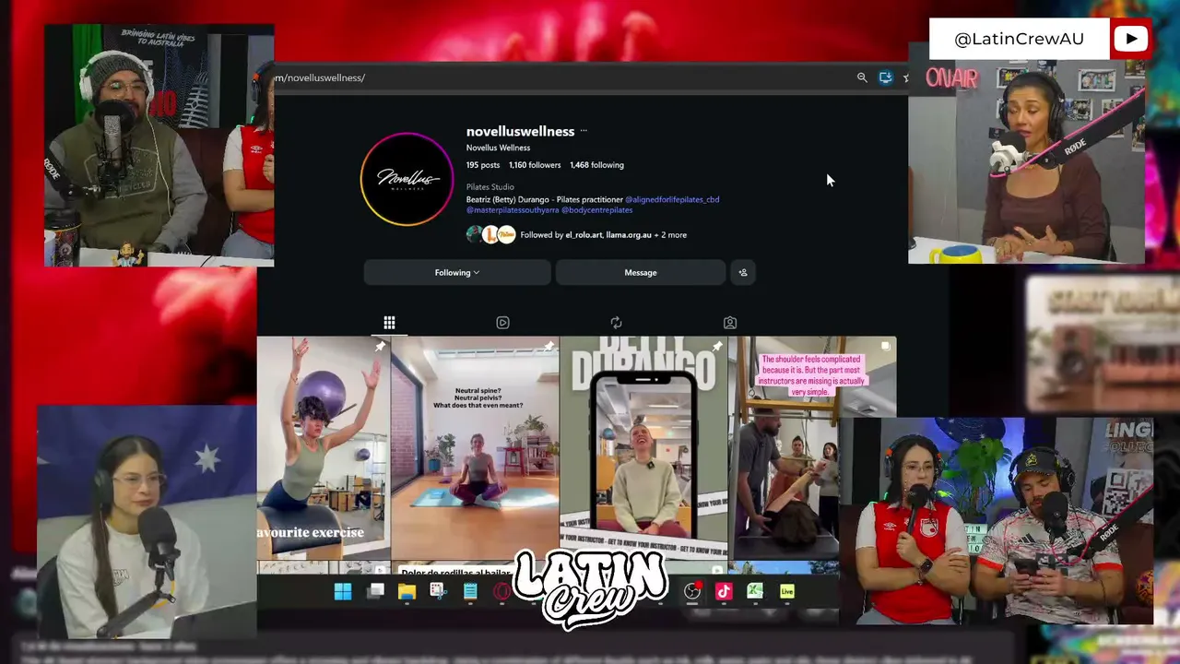This screenshot has width=1180, height=664.
Task: Open the Novellus Wellness profile picture
Action: coord(407,179)
